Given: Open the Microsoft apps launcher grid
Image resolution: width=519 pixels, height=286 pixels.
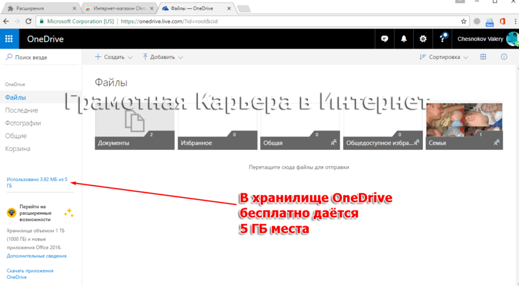Looking at the screenshot, I should pyautogui.click(x=9, y=39).
